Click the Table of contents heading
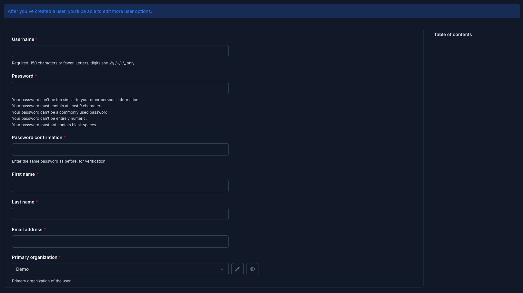Screen dimensions: 523x293 (x=453, y=34)
